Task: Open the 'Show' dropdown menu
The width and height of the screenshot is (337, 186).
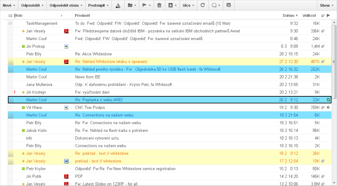Action: [x=326, y=5]
